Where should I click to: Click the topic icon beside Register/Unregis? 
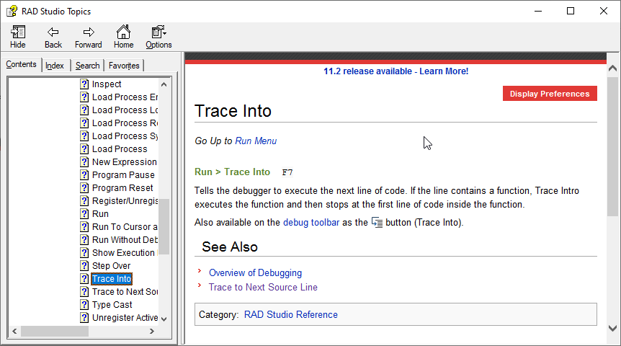pyautogui.click(x=84, y=201)
